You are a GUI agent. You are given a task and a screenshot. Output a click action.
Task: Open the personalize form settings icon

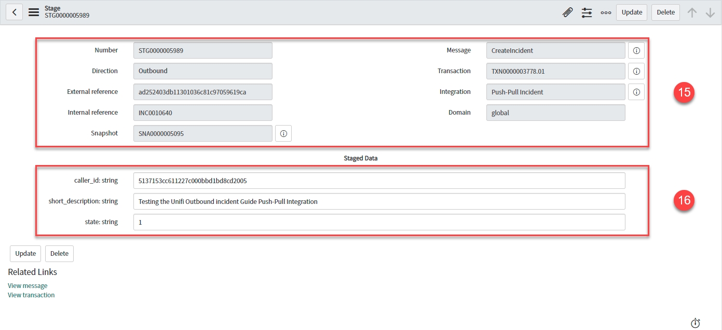587,12
